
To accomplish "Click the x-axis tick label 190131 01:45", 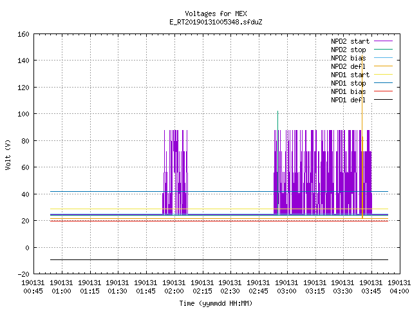I will (x=146, y=287).
